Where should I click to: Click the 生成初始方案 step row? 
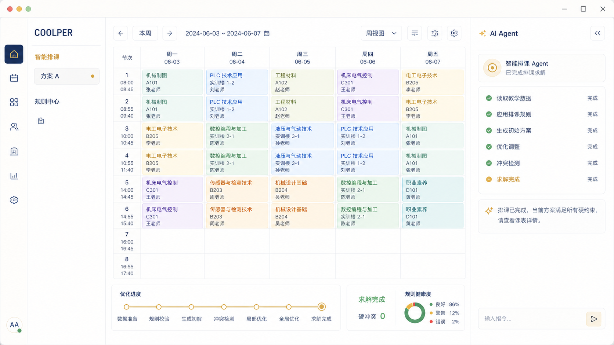[x=542, y=131]
